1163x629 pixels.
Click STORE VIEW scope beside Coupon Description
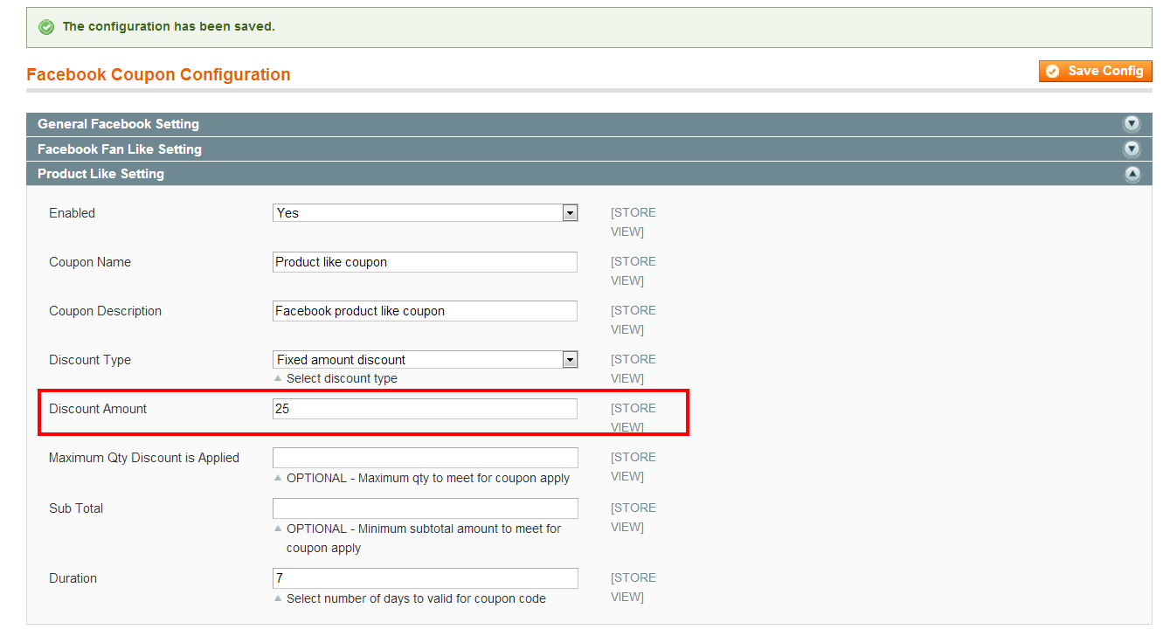tap(633, 320)
